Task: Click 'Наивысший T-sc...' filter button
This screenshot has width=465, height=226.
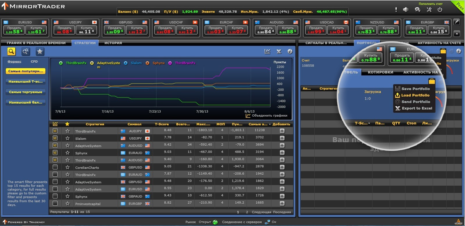Action: 26,82
